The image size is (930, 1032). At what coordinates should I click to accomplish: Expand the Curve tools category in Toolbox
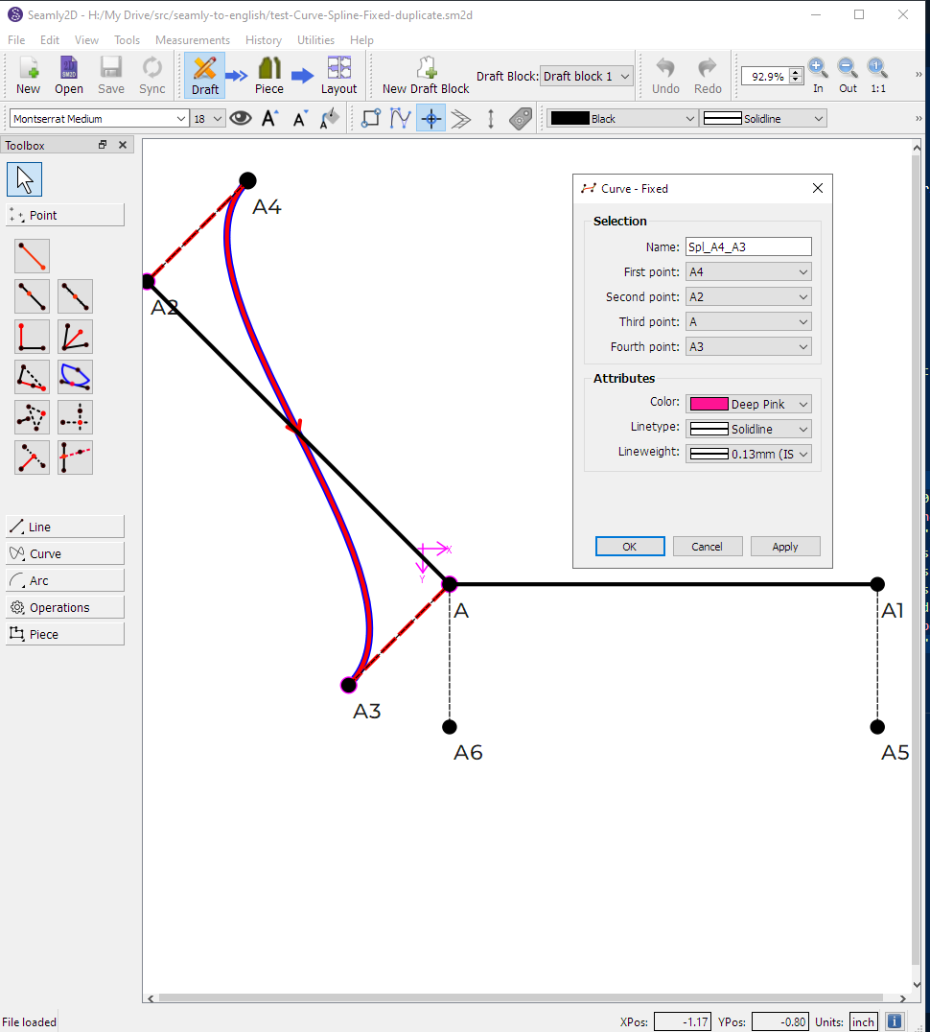click(x=65, y=553)
